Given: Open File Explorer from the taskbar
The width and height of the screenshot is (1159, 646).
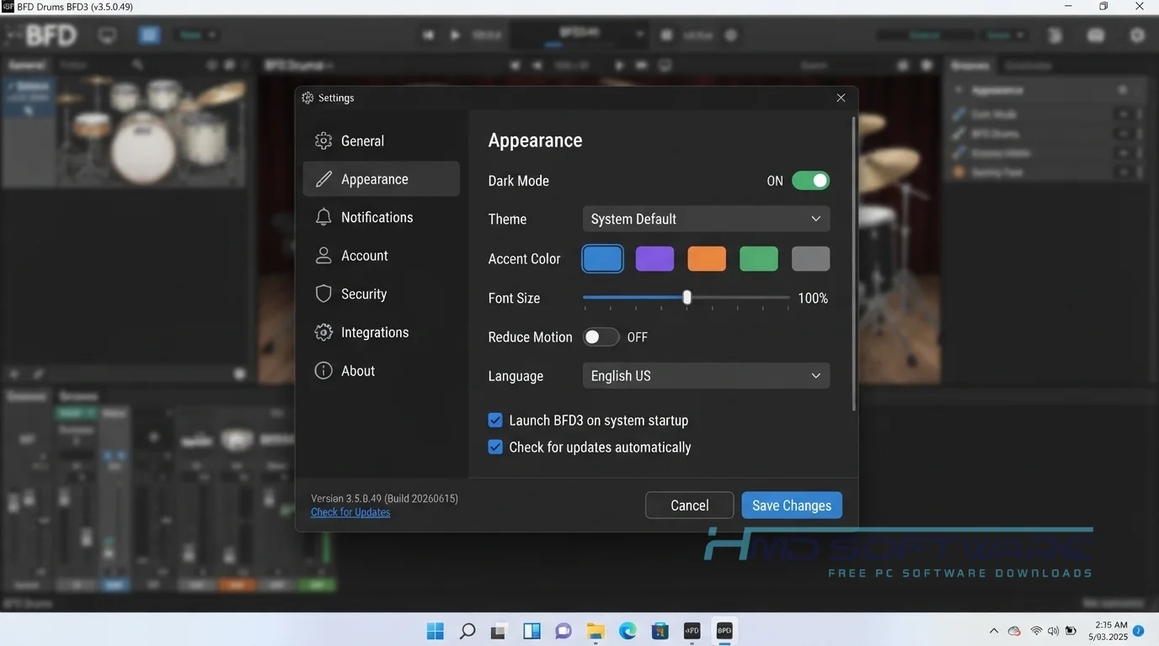Looking at the screenshot, I should click(x=596, y=631).
